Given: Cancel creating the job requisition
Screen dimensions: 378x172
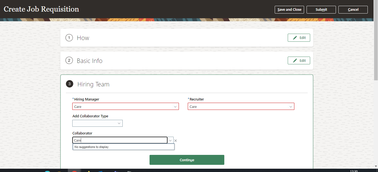Looking at the screenshot, I should click(353, 9).
